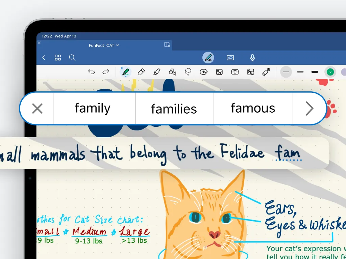Select the Lasso selection tool
The height and width of the screenshot is (259, 346).
pyautogui.click(x=188, y=72)
